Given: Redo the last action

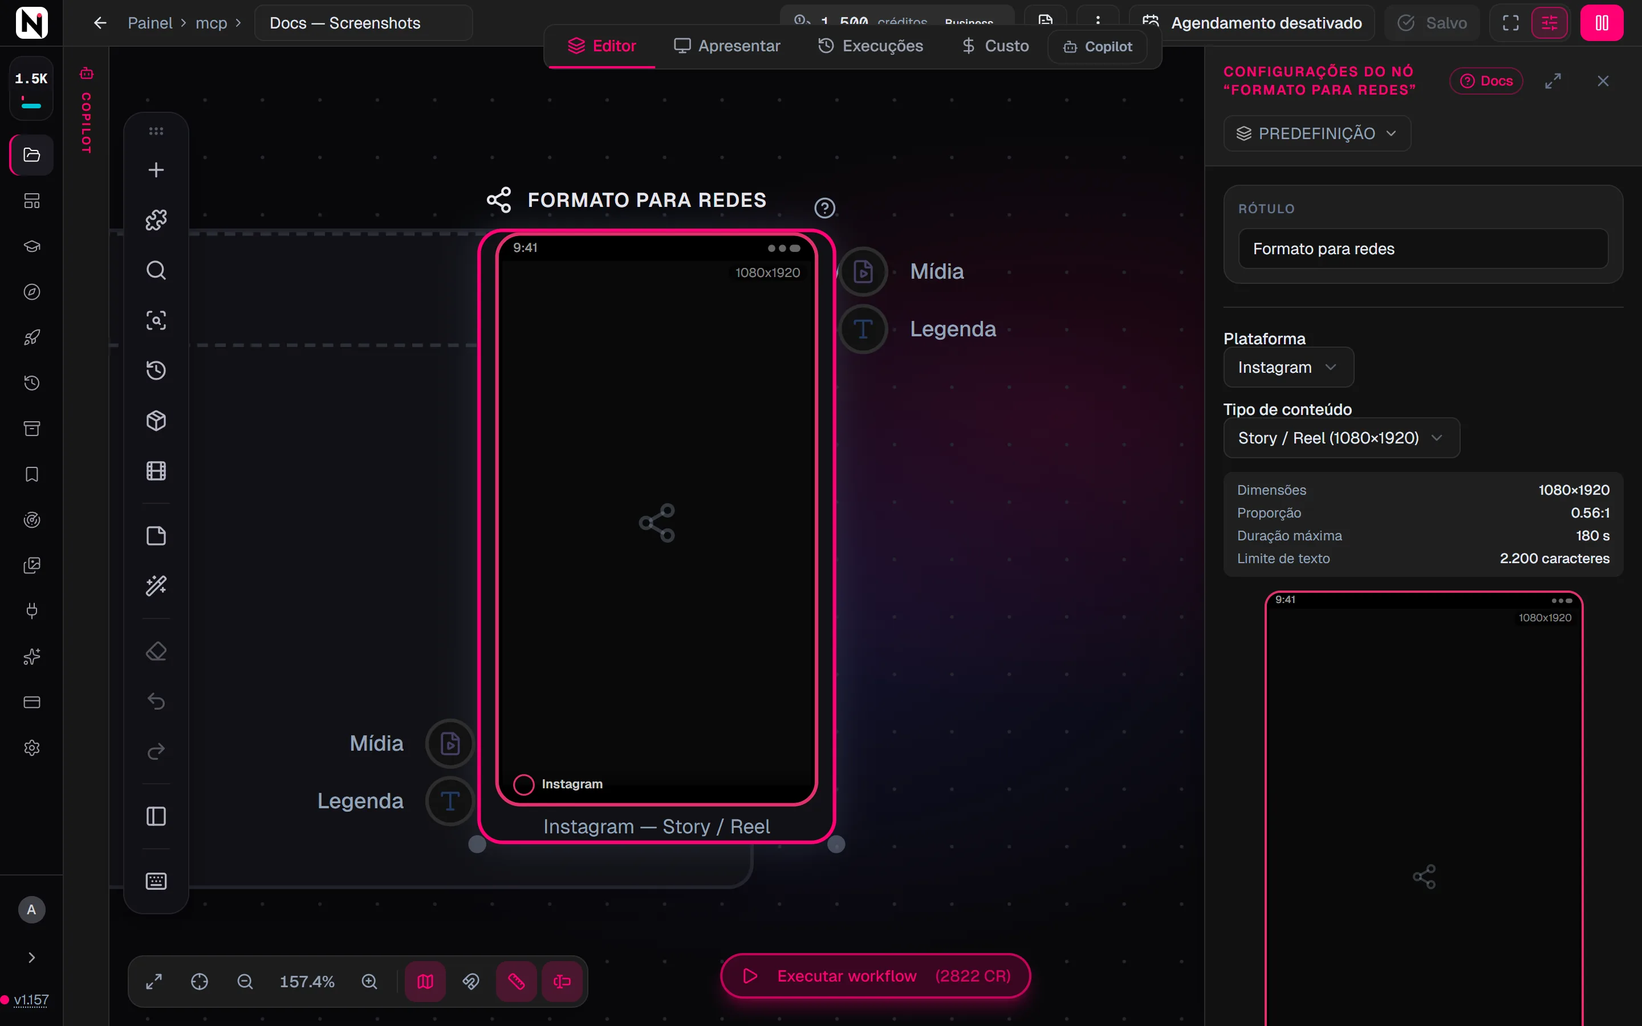Looking at the screenshot, I should pos(156,751).
